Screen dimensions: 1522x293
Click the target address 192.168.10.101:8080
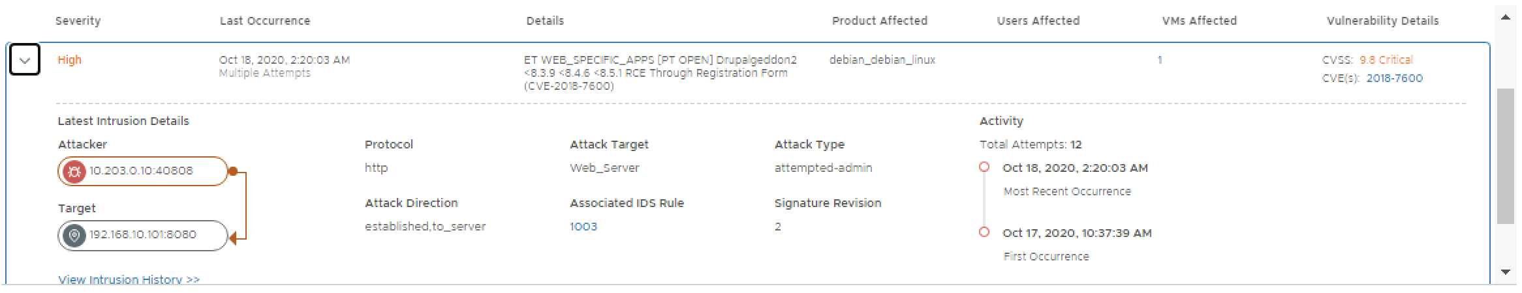pos(142,235)
